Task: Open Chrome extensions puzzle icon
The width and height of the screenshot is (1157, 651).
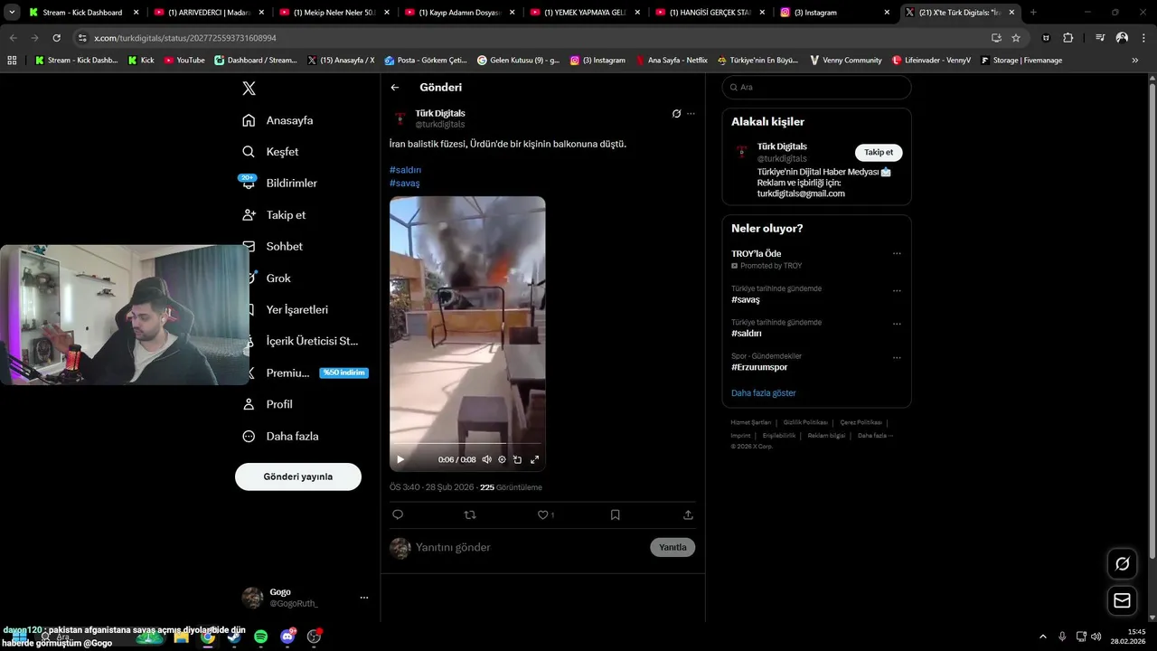Action: click(1068, 38)
